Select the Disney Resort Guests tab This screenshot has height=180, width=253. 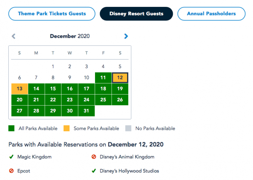tap(136, 14)
